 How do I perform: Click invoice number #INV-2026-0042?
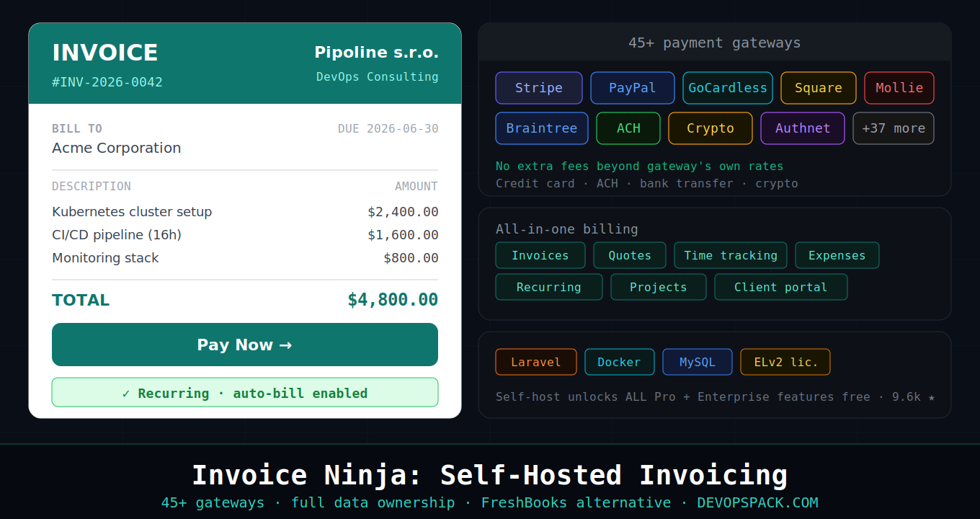pos(107,82)
